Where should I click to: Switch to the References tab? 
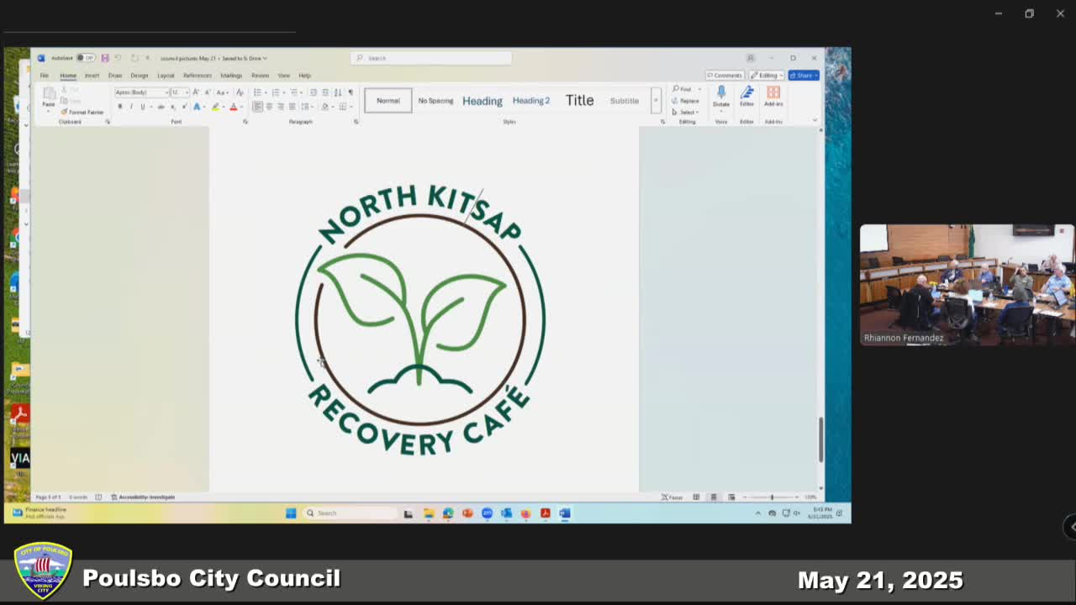[x=198, y=76]
